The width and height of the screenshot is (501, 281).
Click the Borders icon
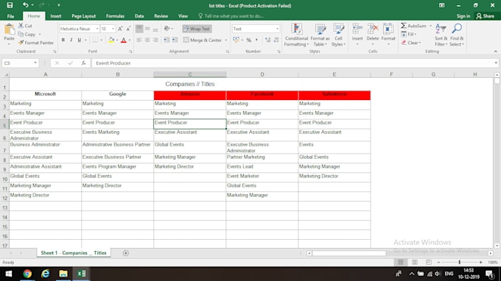click(95, 40)
